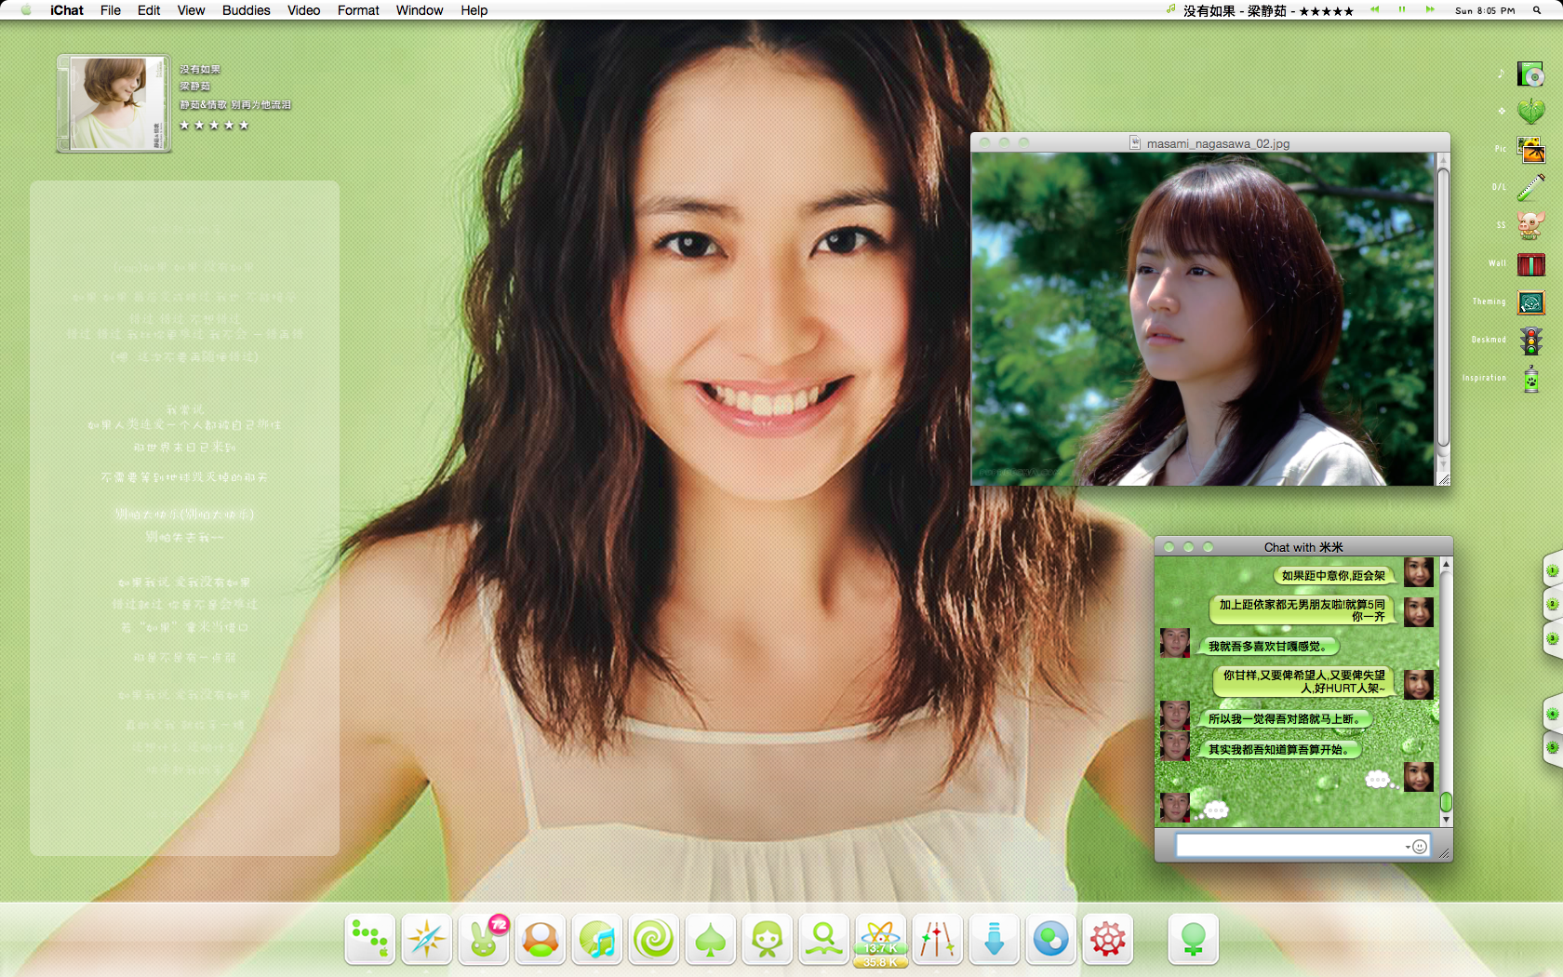Skip to next track in menu bar

click(1430, 10)
